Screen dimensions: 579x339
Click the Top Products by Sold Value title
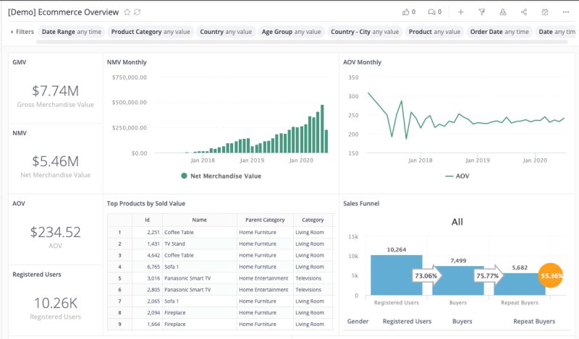point(146,203)
